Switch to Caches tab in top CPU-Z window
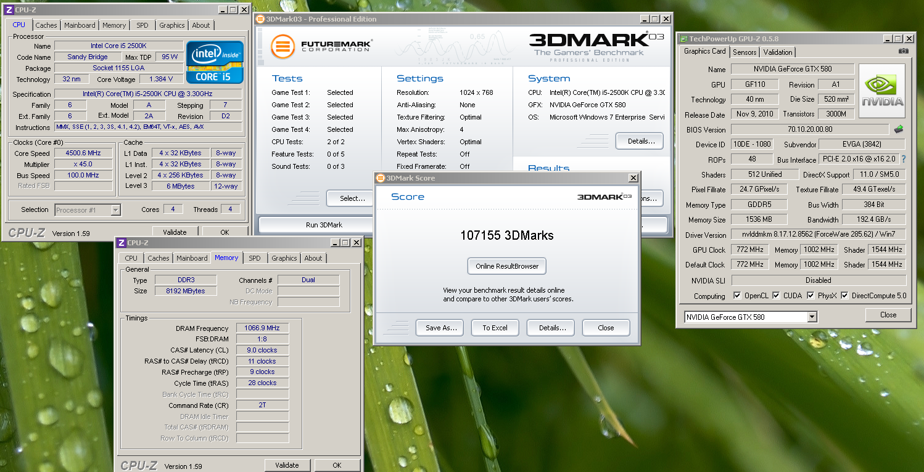The width and height of the screenshot is (924, 472). (x=46, y=25)
